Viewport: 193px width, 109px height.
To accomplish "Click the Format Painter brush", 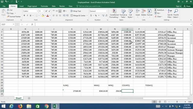I will point(8,16).
